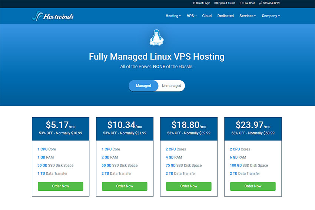
Task: Click '1 TB Data Transfer' text
Action: click(52, 173)
